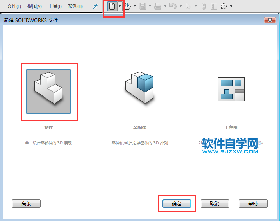The image size is (280, 221).
Task: Expand the New document dropdown arrow
Action: [119, 6]
